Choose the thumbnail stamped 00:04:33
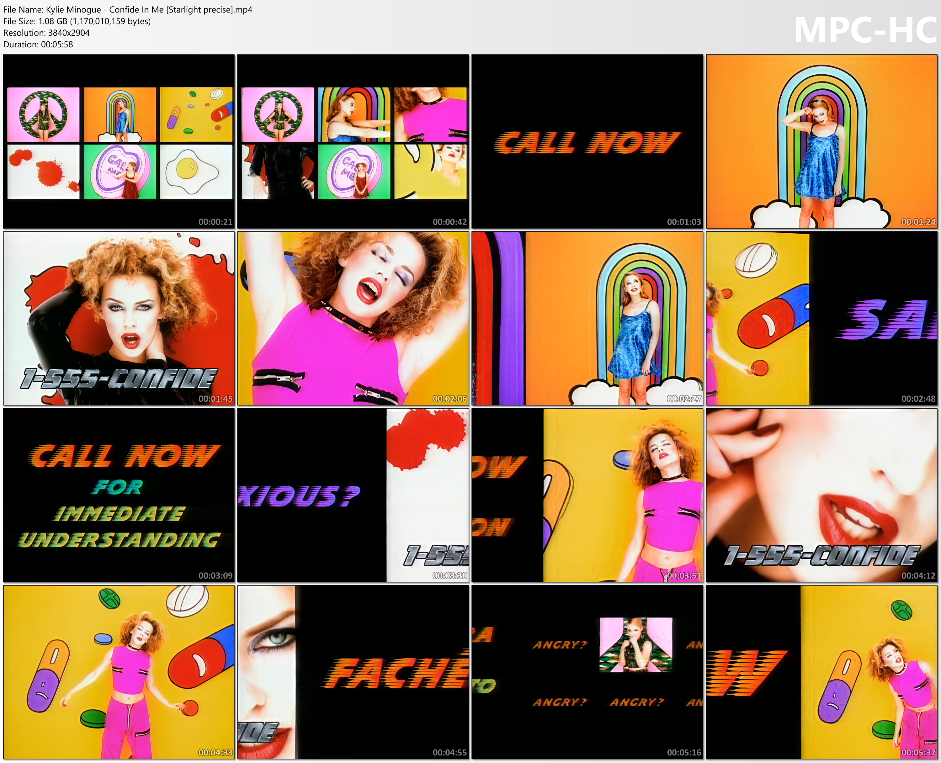The height and width of the screenshot is (763, 941). coord(119,672)
